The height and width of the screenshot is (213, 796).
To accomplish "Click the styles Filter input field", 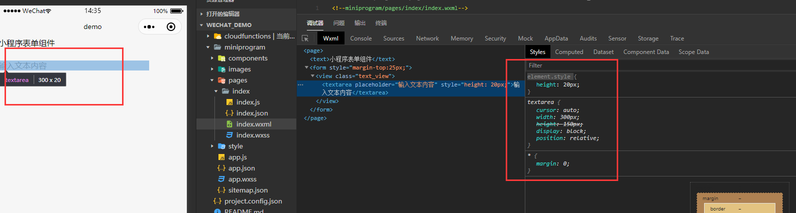I will [x=660, y=65].
